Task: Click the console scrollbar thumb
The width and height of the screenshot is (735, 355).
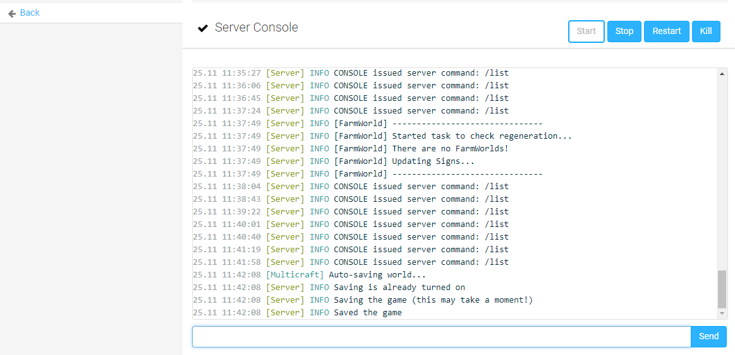Action: (x=722, y=289)
